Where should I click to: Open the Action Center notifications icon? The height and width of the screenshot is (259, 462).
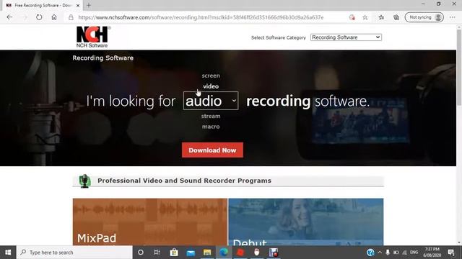click(451, 253)
